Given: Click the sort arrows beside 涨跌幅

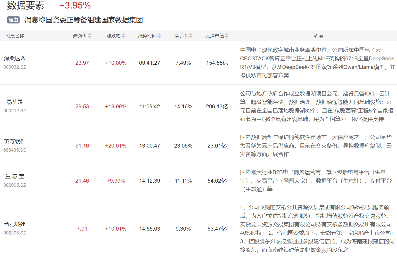Looking at the screenshot, I should coord(123,36).
